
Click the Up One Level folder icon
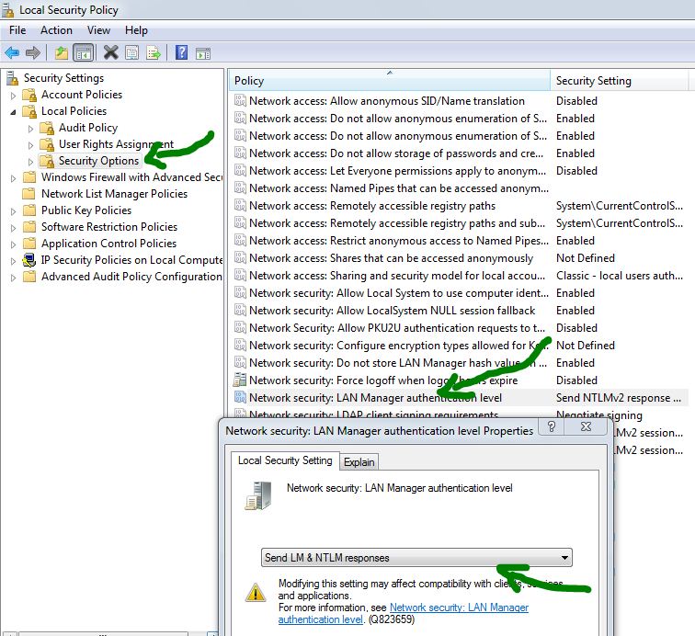point(61,52)
